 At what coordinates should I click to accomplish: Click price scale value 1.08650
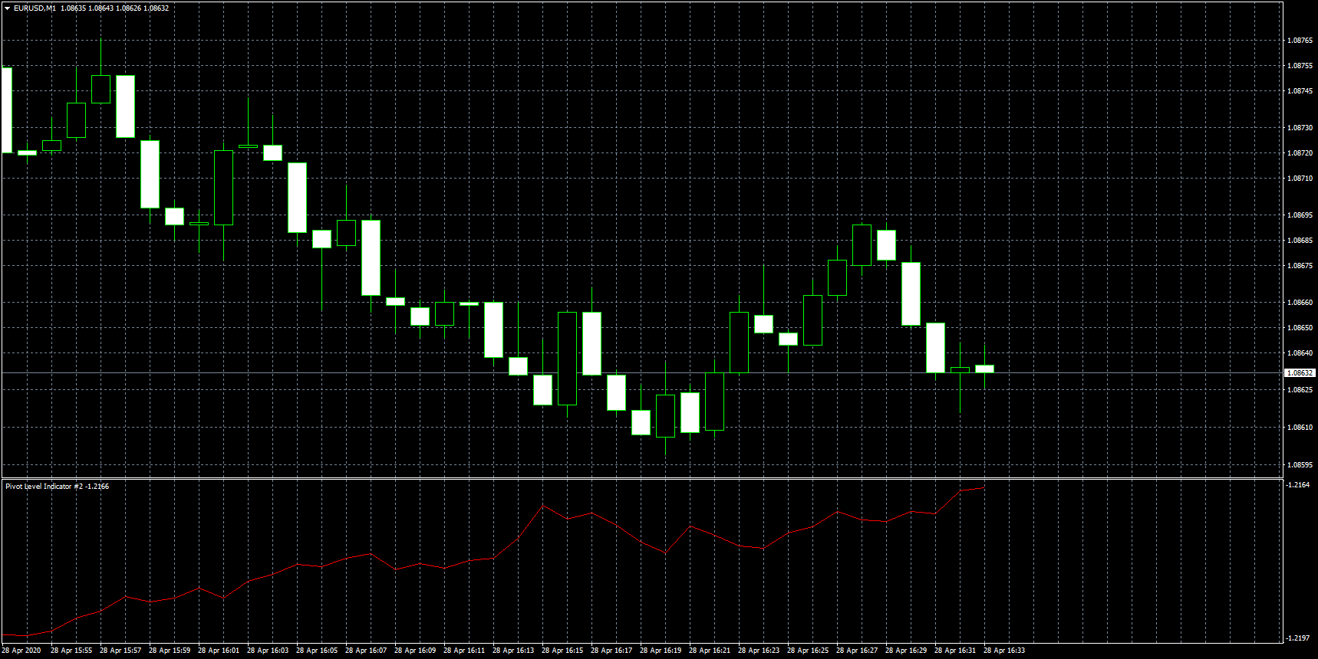pos(1300,328)
